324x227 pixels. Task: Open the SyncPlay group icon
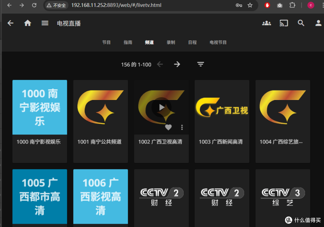pos(267,23)
